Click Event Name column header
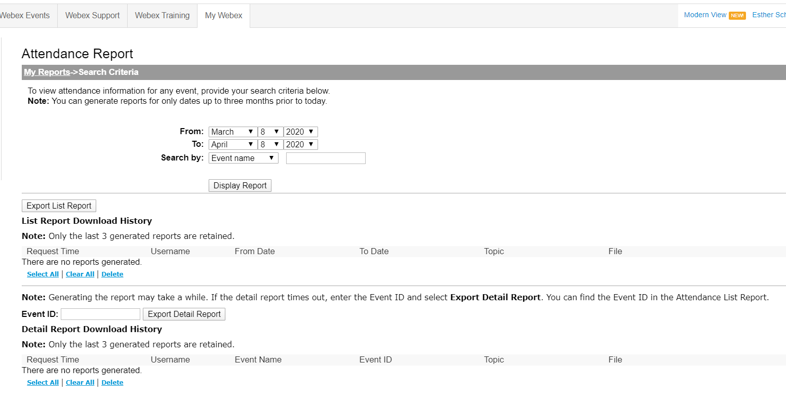Screen dimensions: 786x404 (258, 359)
